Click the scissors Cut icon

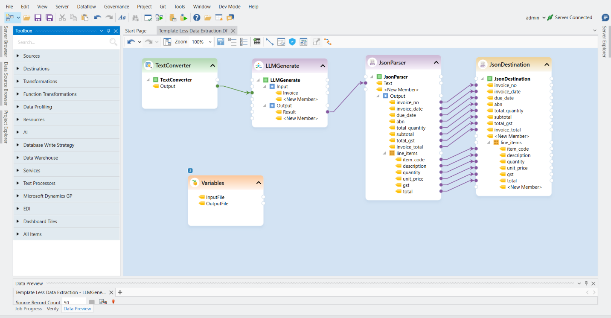pyautogui.click(x=62, y=18)
